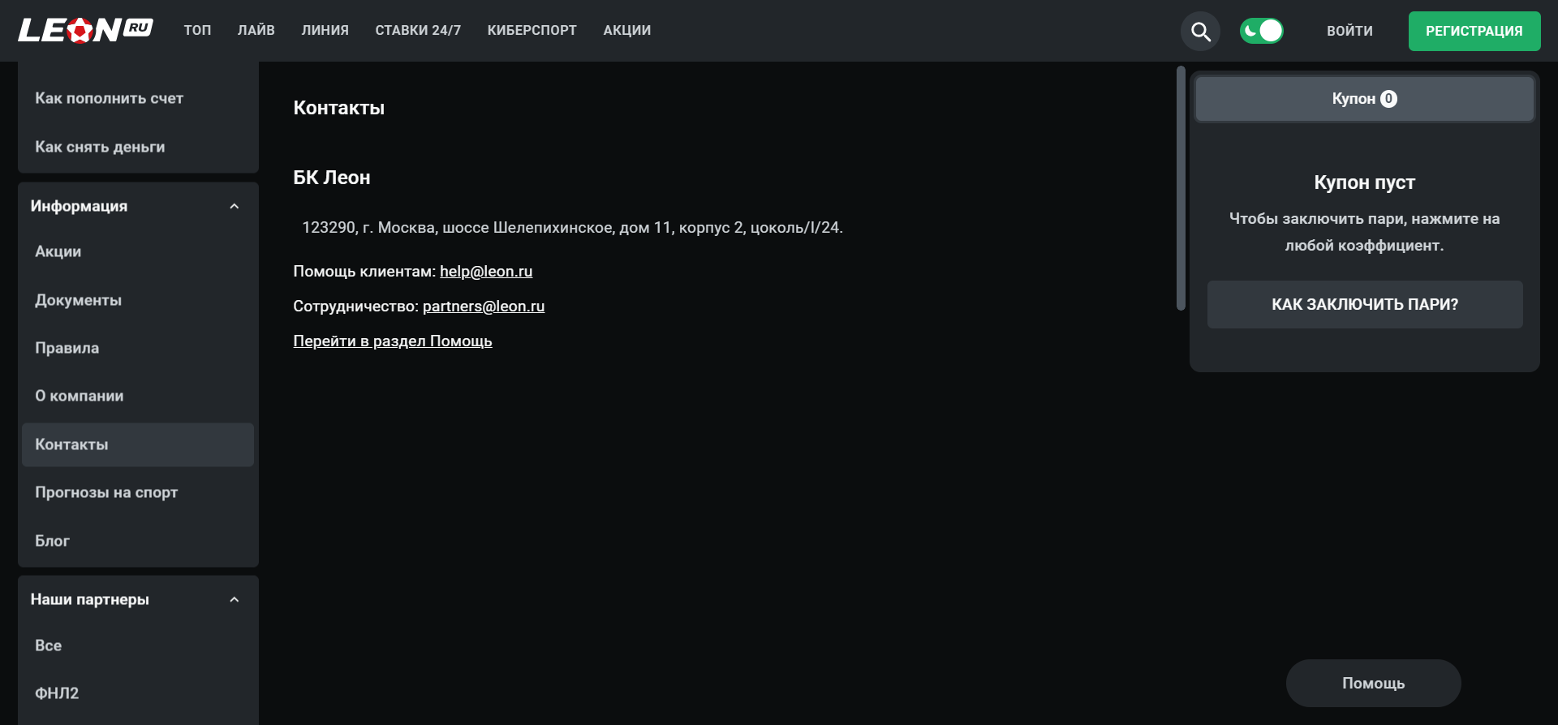Select Акции in the Информация sidebar list
The height and width of the screenshot is (725, 1558).
point(138,252)
